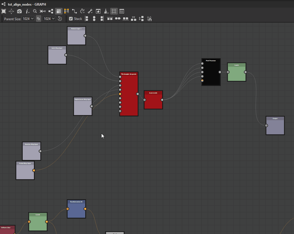Activate the fit-all frame icon at toolbar left
This screenshot has width=294, height=234.
(x=3, y=11)
